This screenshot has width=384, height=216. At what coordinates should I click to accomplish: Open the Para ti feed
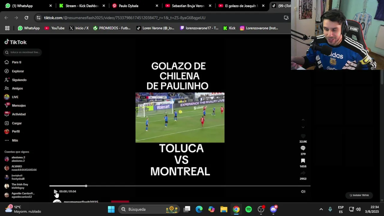click(13, 62)
